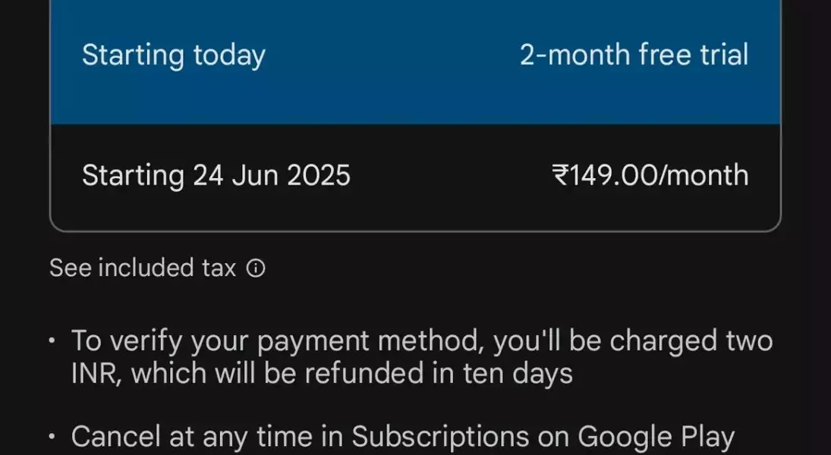Select the Starting today row
Image resolution: width=831 pixels, height=455 pixels.
[416, 55]
